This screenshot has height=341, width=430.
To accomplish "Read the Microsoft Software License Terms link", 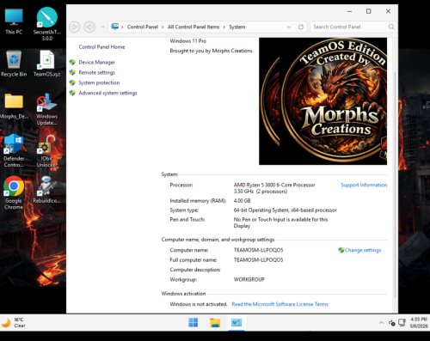I will click(279, 304).
